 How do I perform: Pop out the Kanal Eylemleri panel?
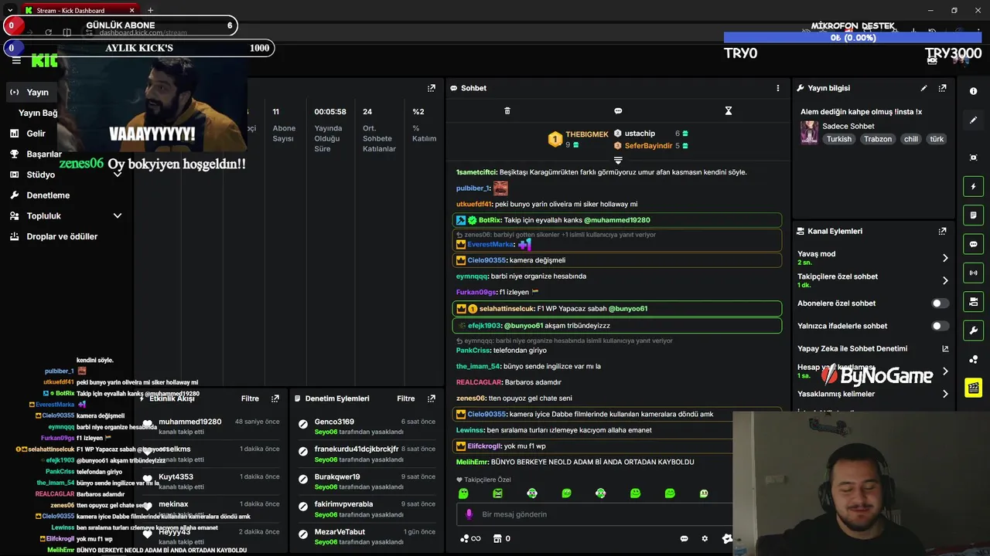[942, 231]
